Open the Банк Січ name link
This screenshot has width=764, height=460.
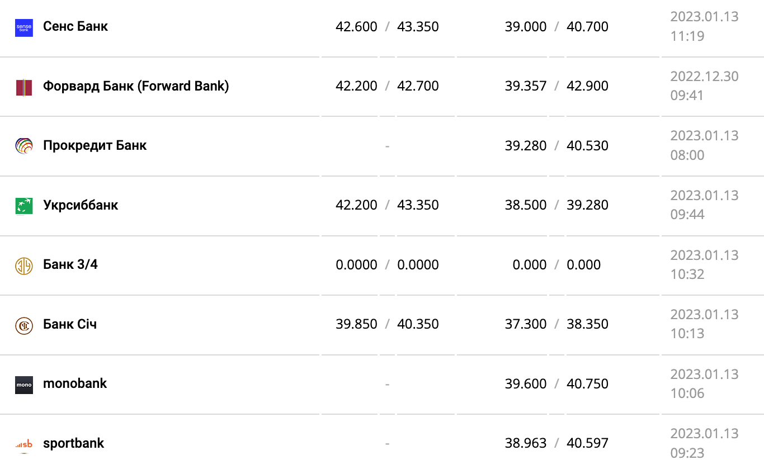[70, 324]
